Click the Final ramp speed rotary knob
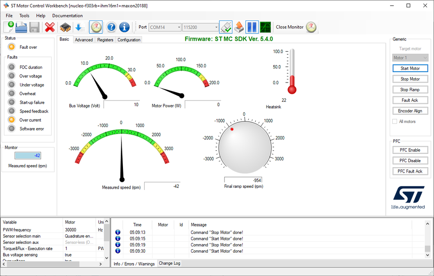Screen dimensions: 434x276 point(245,147)
